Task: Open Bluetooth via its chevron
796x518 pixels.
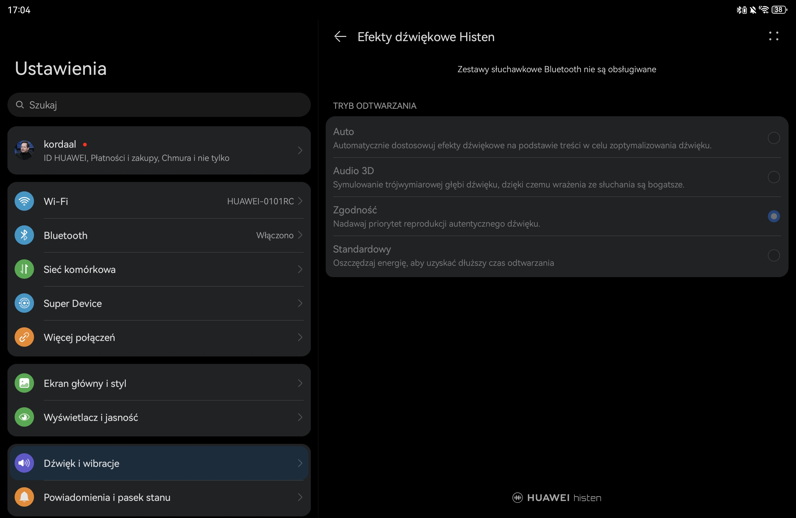Action: (300, 235)
